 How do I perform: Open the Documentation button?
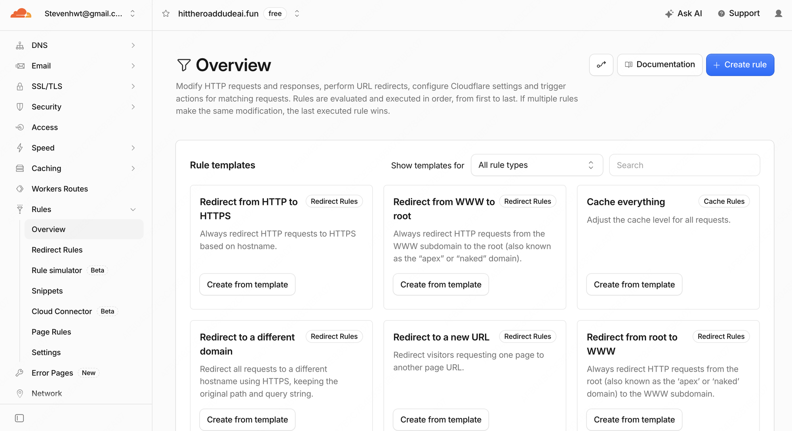click(x=659, y=65)
